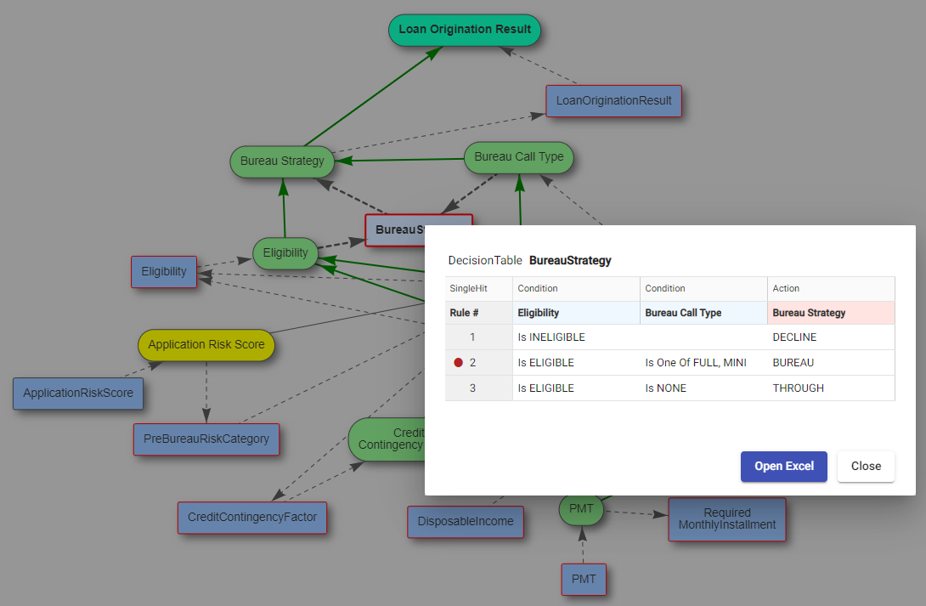Select the green PMT decision node
This screenshot has width=926, height=606.
coord(581,509)
